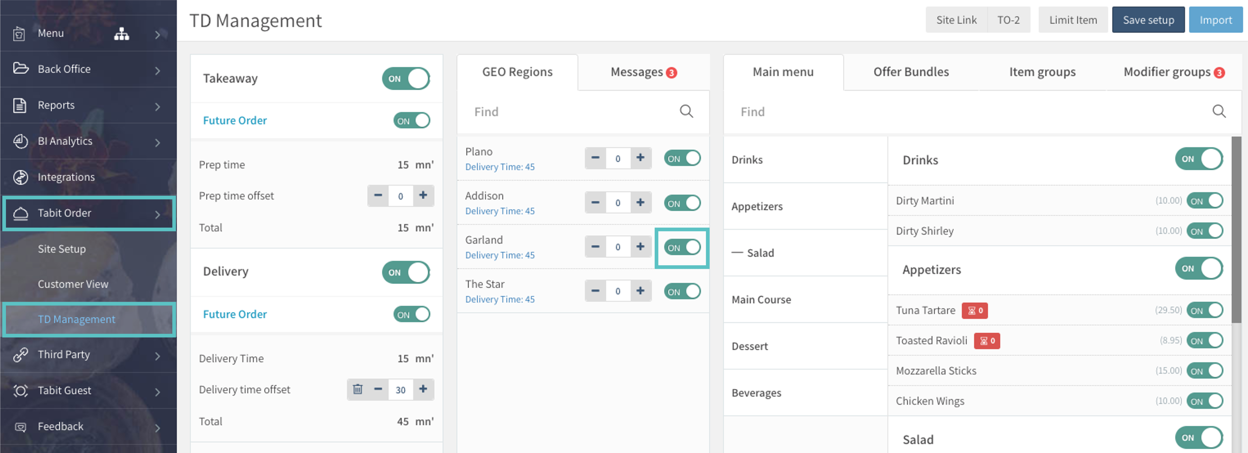
Task: Click the Tuna Tartare red hourglass badge
Action: (974, 310)
